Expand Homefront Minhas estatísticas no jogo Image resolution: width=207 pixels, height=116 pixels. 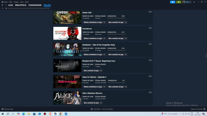(x=94, y=38)
